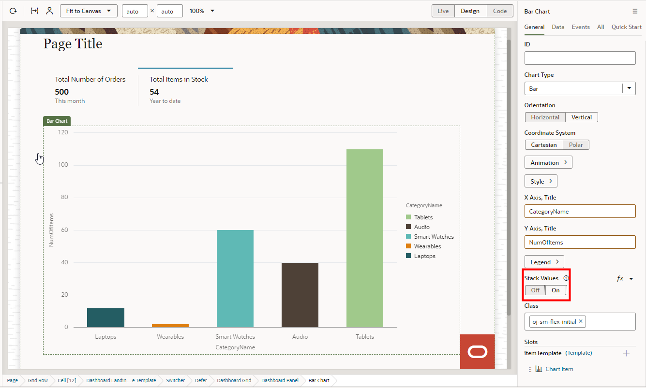Click the reload page icon
Screen dimensions: 646x388
[13, 11]
